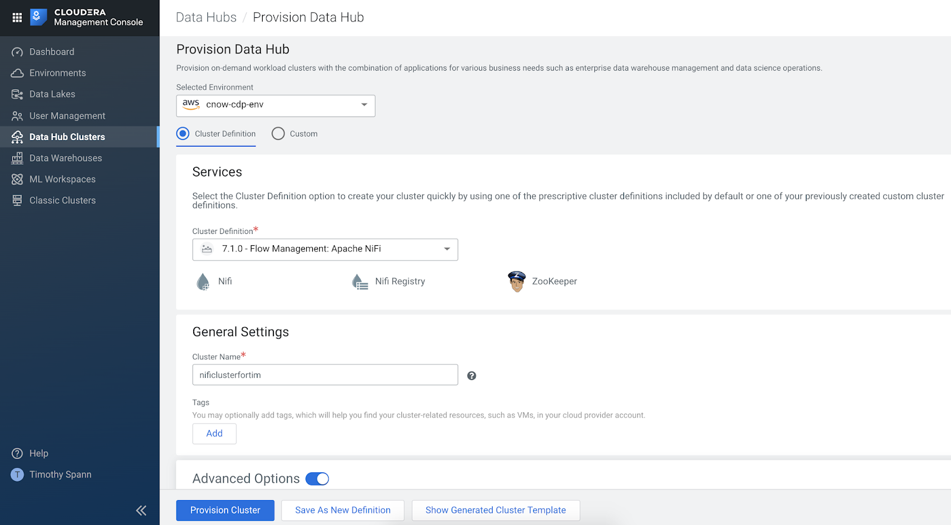Click Save As New Definition button
This screenshot has height=525, width=951.
tap(343, 510)
